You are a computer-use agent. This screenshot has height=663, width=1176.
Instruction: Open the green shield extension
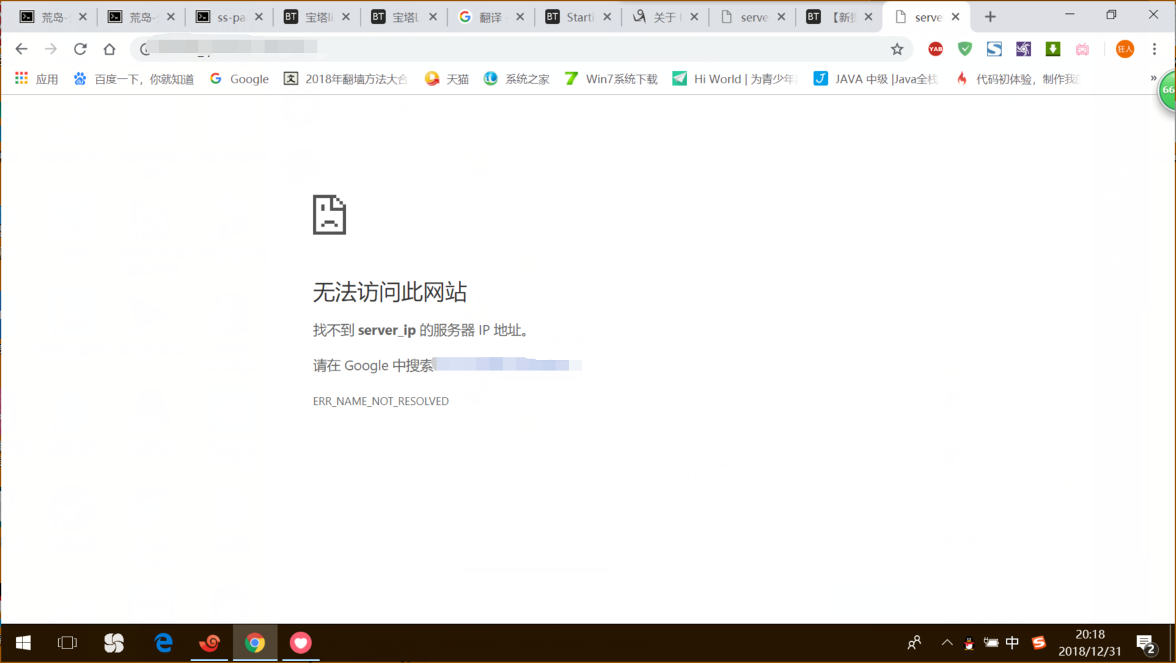pyautogui.click(x=965, y=49)
